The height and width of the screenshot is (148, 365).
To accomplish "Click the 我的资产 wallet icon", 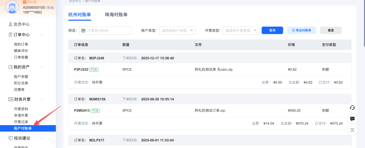I will [x=10, y=67].
